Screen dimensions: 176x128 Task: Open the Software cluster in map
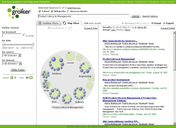coord(80,93)
